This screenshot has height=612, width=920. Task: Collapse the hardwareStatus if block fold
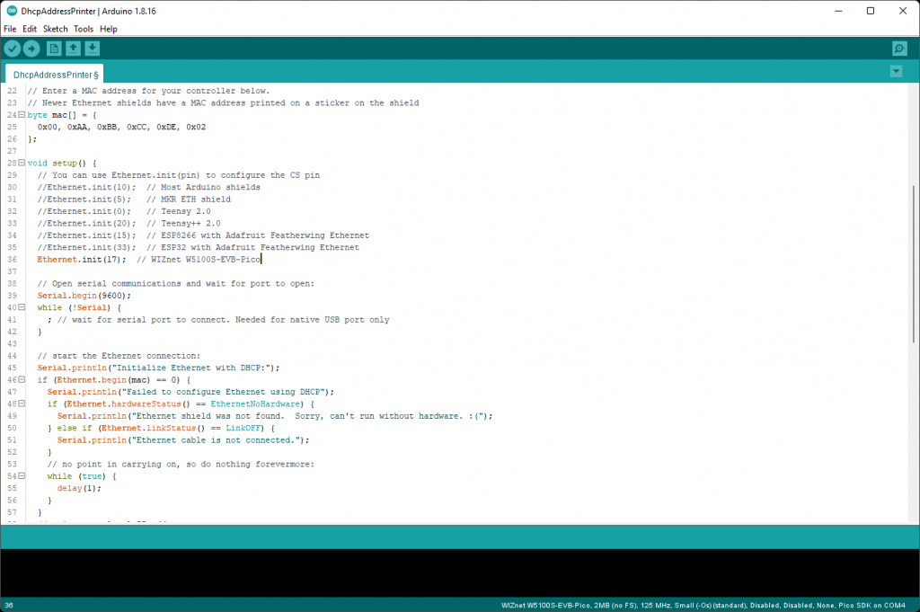pos(22,404)
